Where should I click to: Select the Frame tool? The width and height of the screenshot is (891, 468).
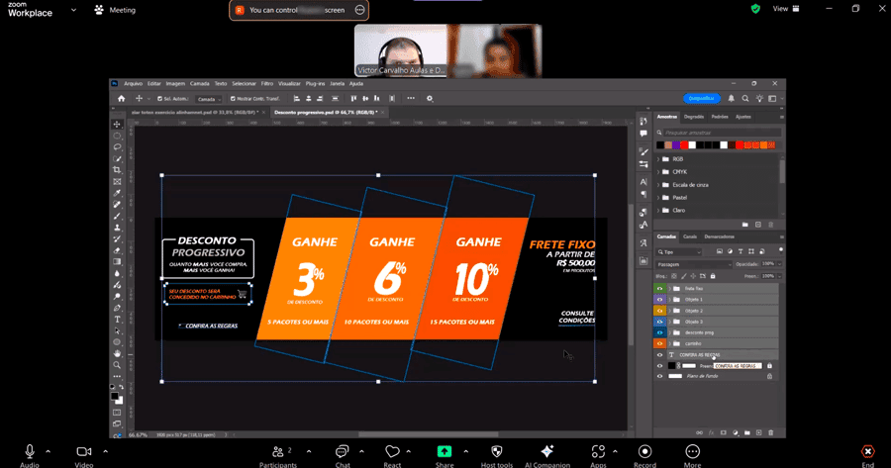(117, 182)
